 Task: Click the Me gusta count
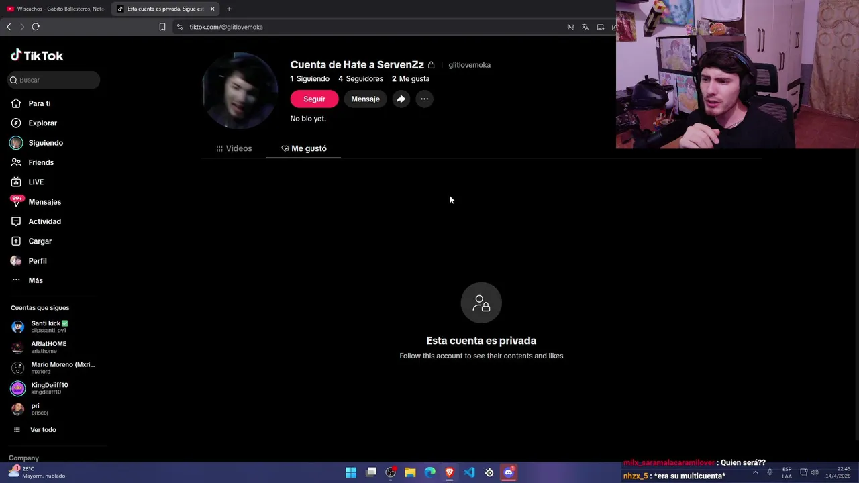point(411,78)
